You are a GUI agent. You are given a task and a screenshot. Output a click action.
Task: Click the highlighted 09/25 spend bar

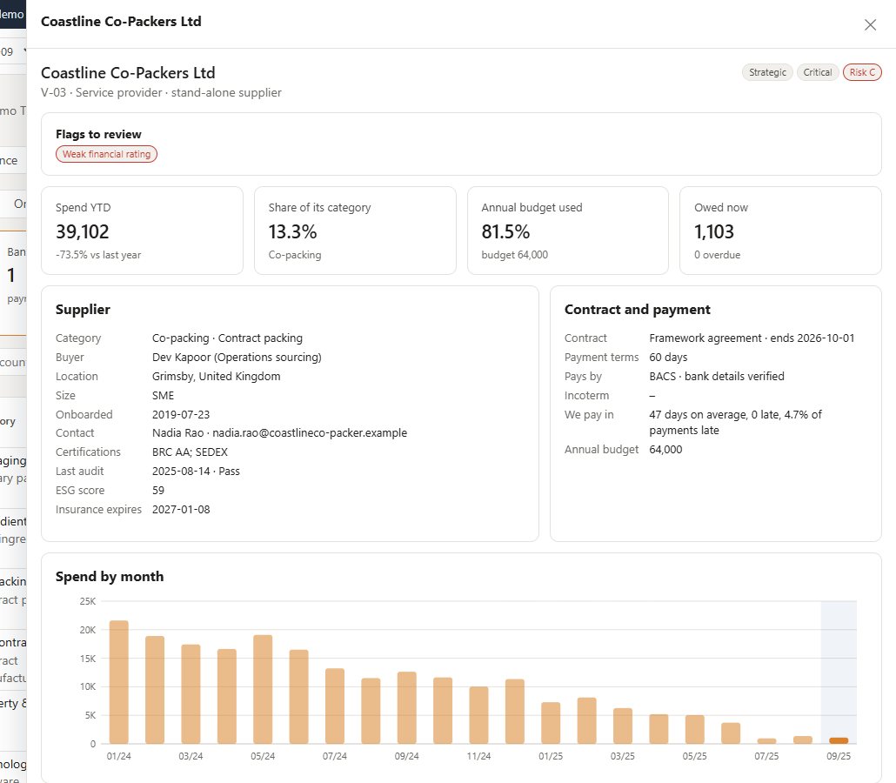pyautogui.click(x=839, y=740)
